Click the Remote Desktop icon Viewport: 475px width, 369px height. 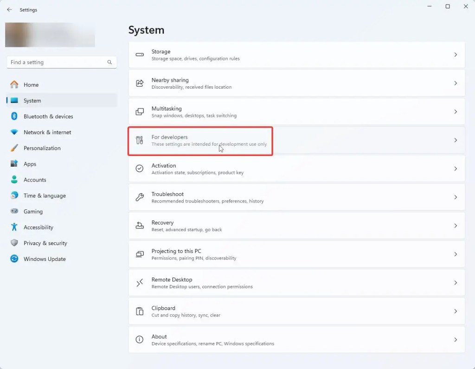point(139,283)
